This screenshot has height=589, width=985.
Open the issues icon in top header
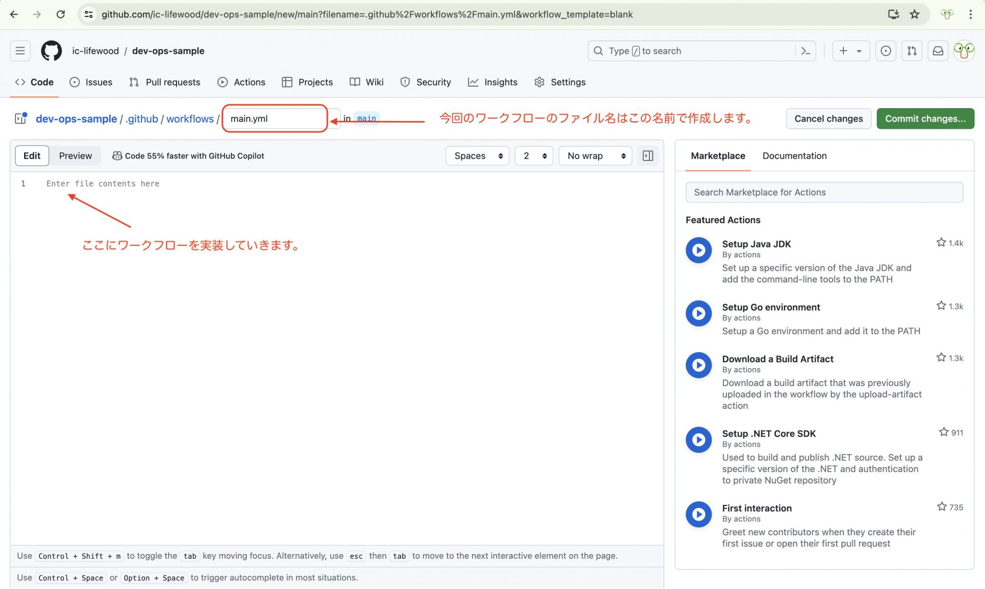pos(885,51)
